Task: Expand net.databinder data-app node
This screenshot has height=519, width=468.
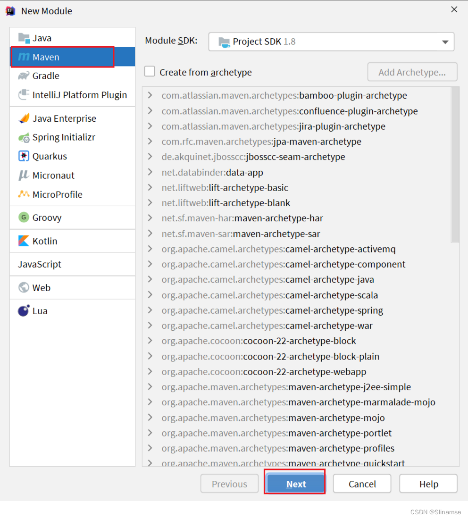Action: (x=150, y=172)
